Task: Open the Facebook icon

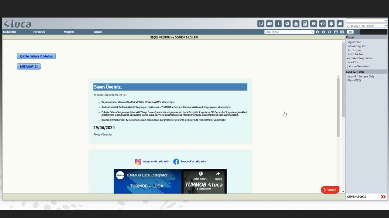Action: click(x=176, y=162)
